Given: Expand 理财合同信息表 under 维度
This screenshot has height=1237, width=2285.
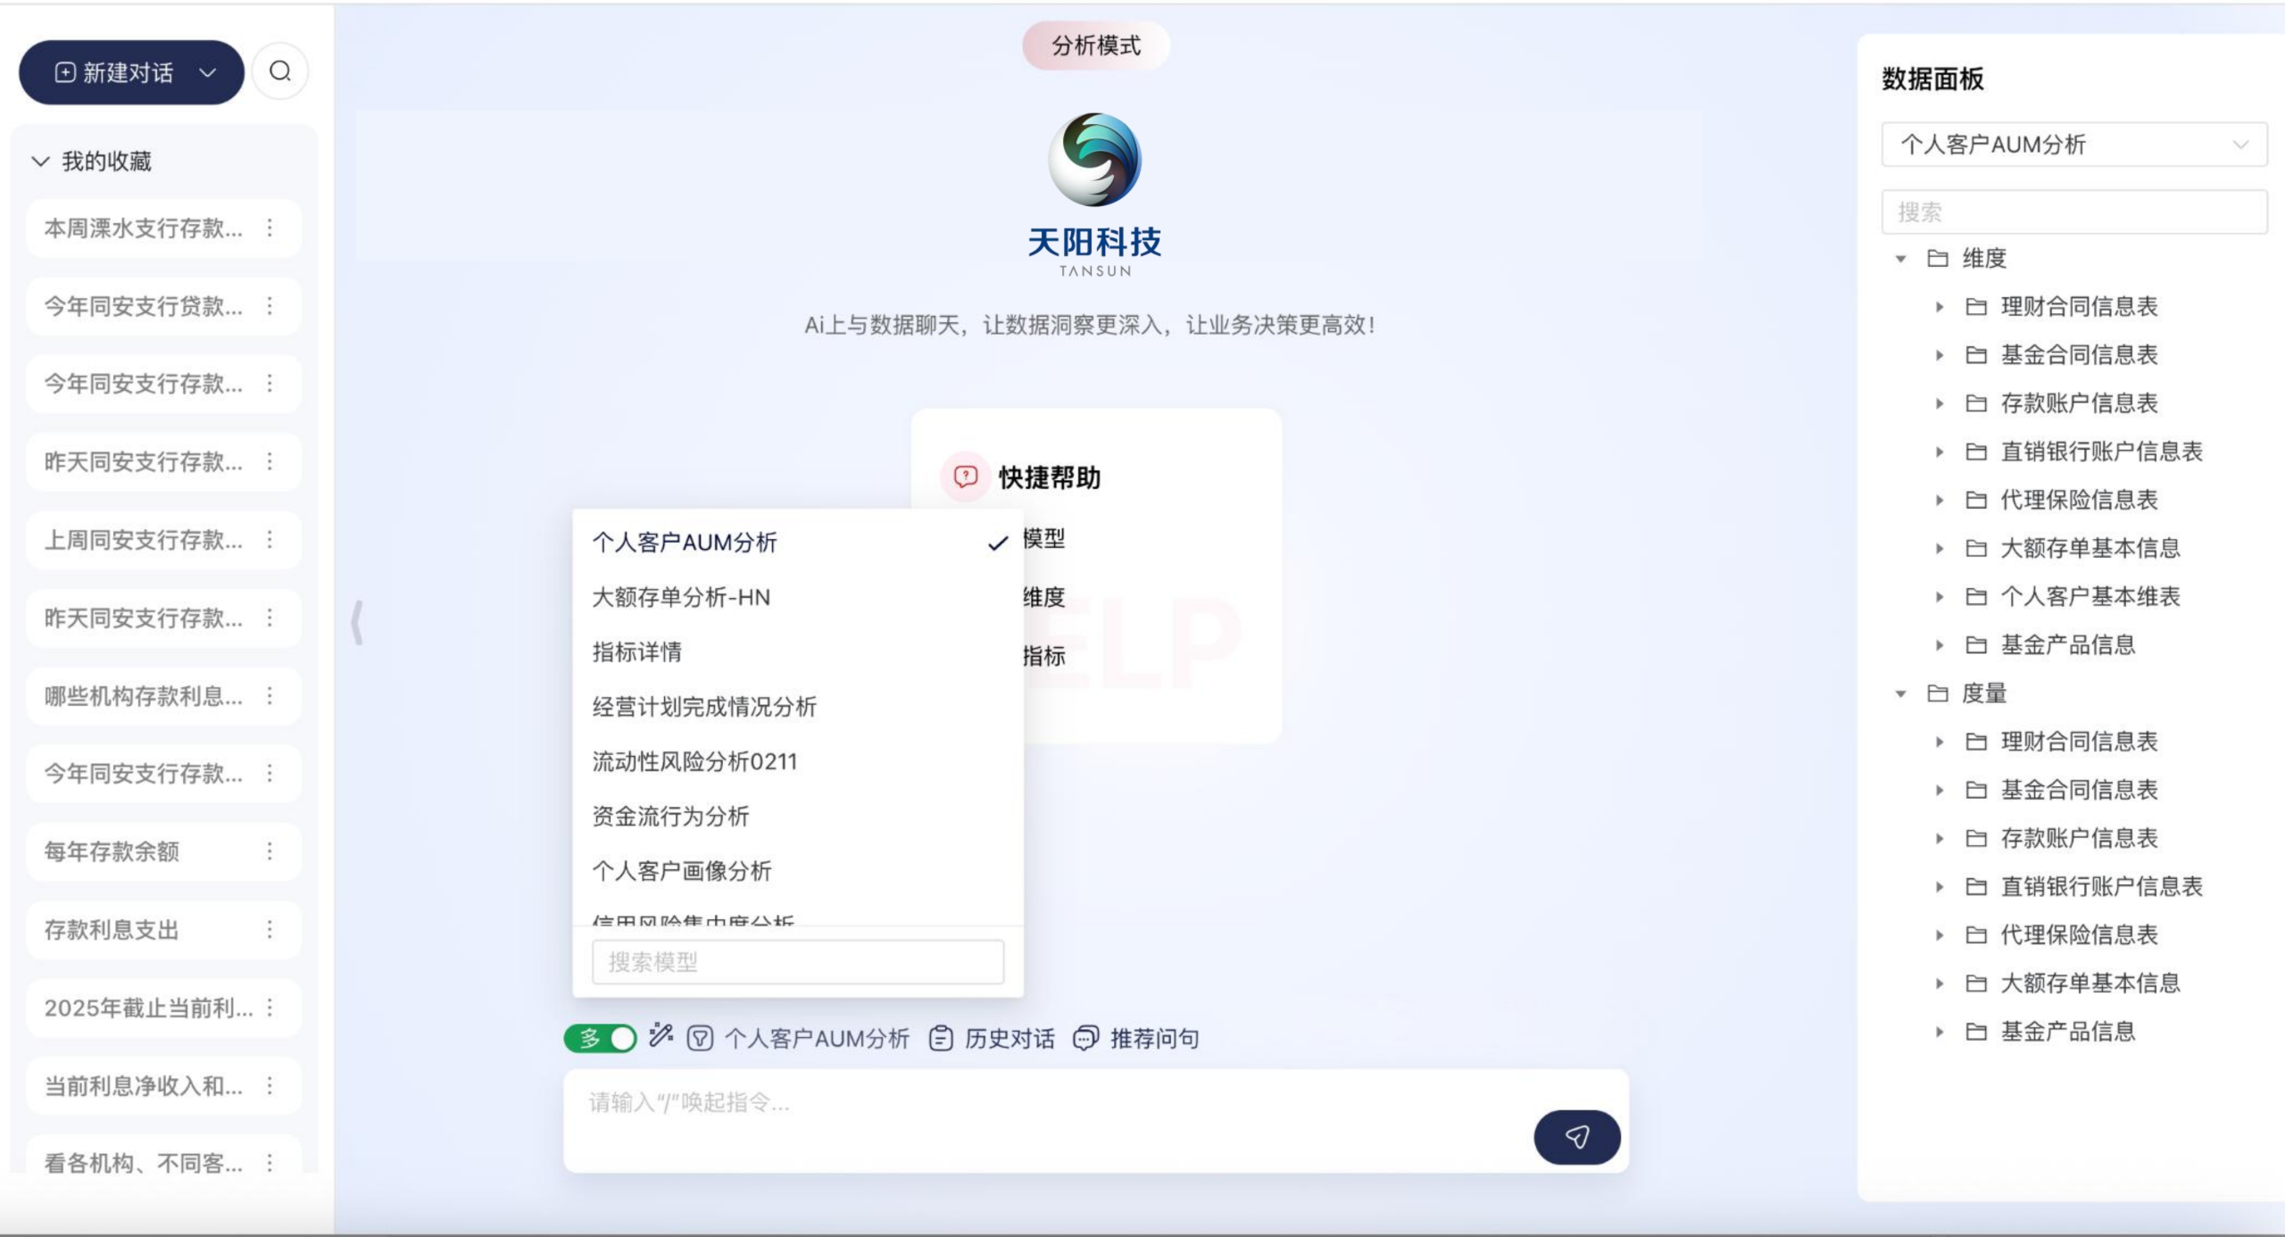Looking at the screenshot, I should (x=1940, y=307).
